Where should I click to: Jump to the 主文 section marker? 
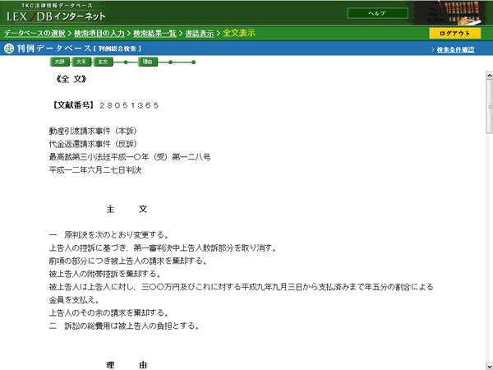104,62
